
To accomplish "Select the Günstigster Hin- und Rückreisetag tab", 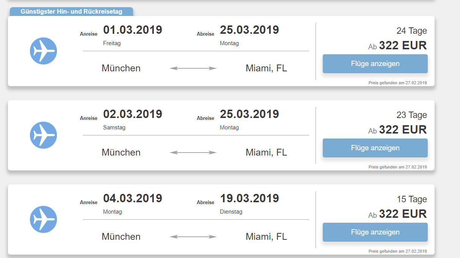I will click(x=71, y=12).
